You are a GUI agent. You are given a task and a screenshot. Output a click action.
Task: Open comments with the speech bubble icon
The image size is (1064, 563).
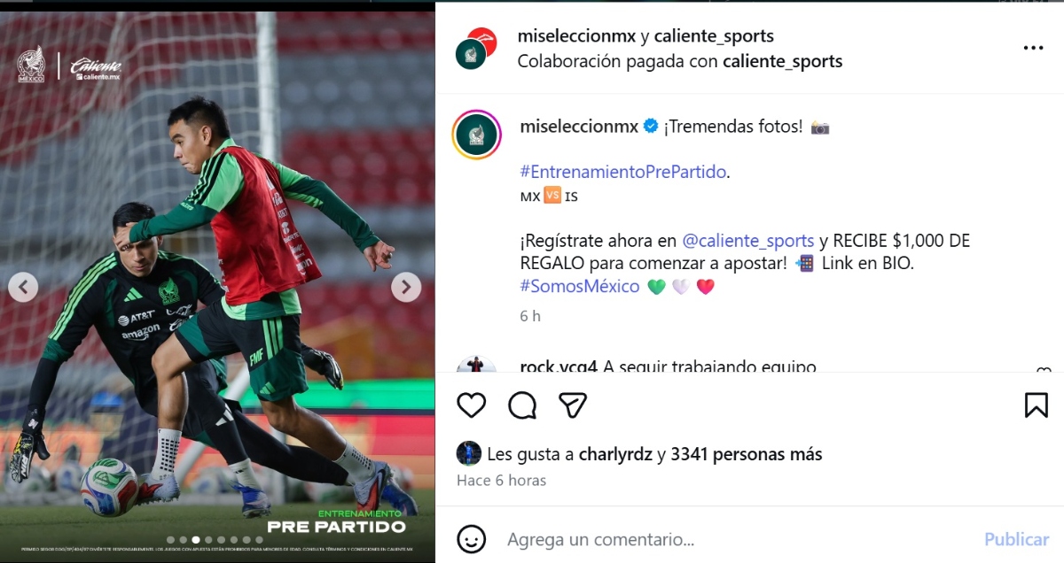522,405
